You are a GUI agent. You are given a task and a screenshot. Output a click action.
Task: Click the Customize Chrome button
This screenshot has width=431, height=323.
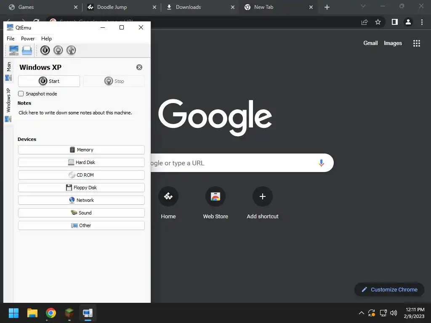coord(389,289)
